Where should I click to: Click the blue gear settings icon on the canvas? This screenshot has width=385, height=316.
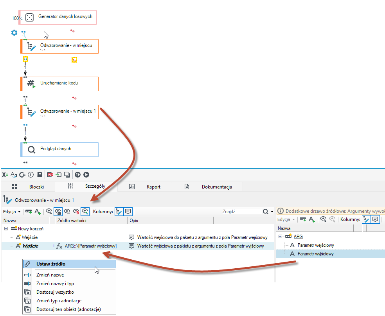point(14,32)
